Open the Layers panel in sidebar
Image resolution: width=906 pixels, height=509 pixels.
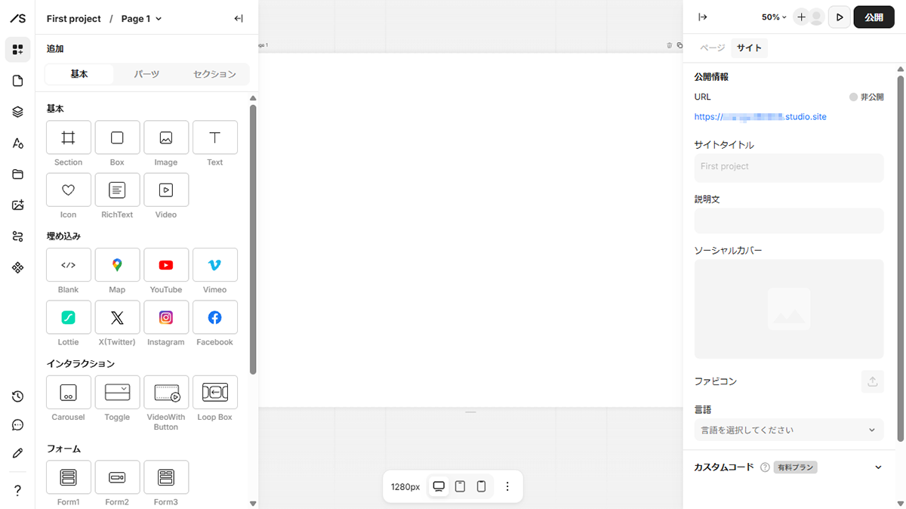[18, 112]
